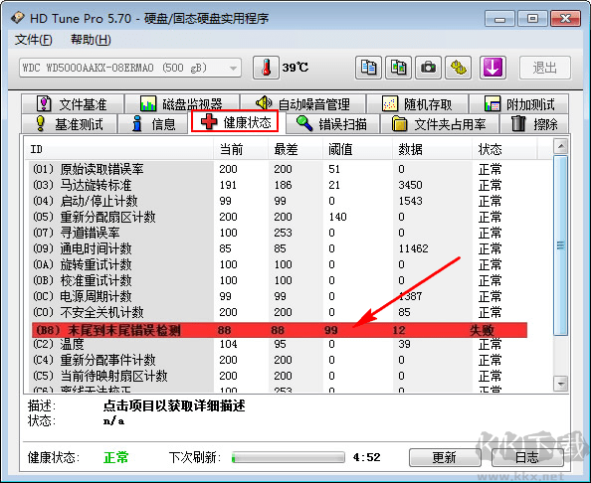Click the 失败 status in B8 row
This screenshot has width=591, height=483.
tap(482, 330)
